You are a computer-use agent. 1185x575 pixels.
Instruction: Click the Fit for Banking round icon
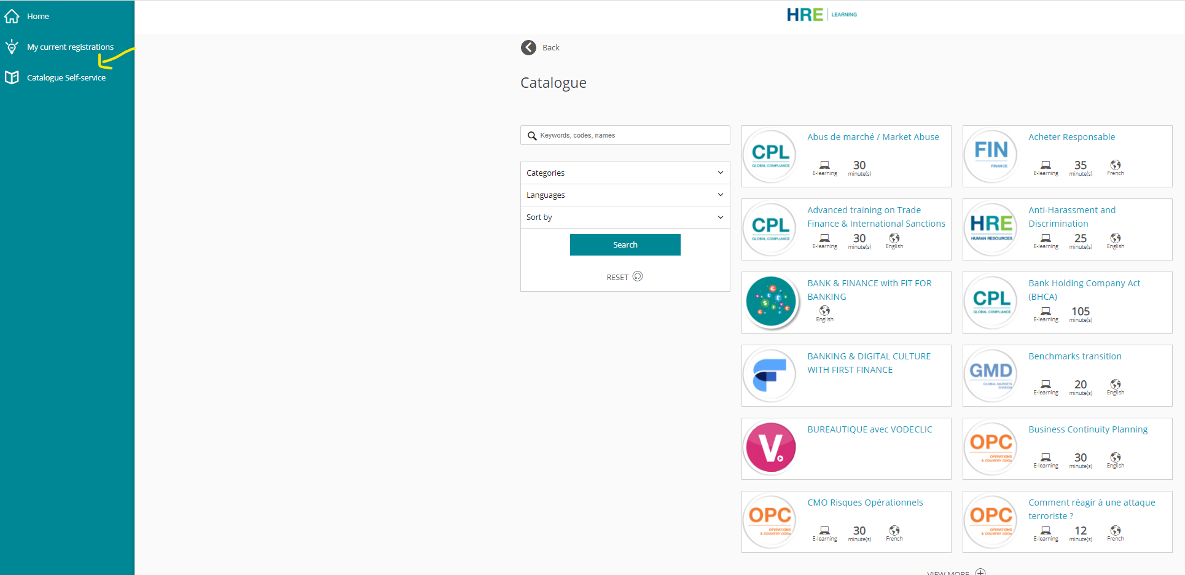point(770,302)
